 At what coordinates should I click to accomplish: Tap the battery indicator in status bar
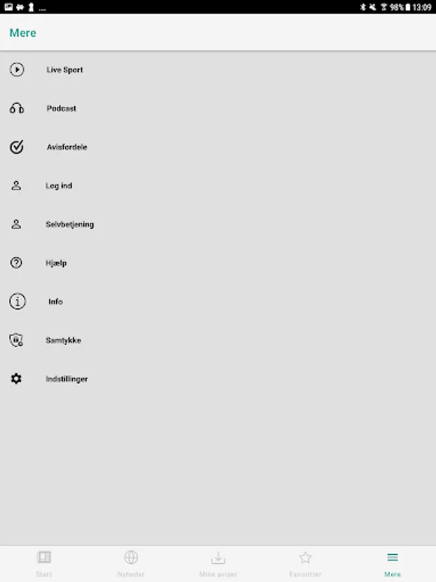408,7
